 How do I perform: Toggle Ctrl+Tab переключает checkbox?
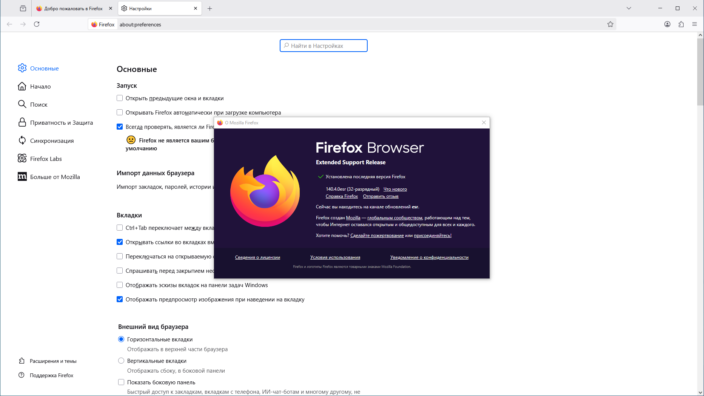[120, 228]
